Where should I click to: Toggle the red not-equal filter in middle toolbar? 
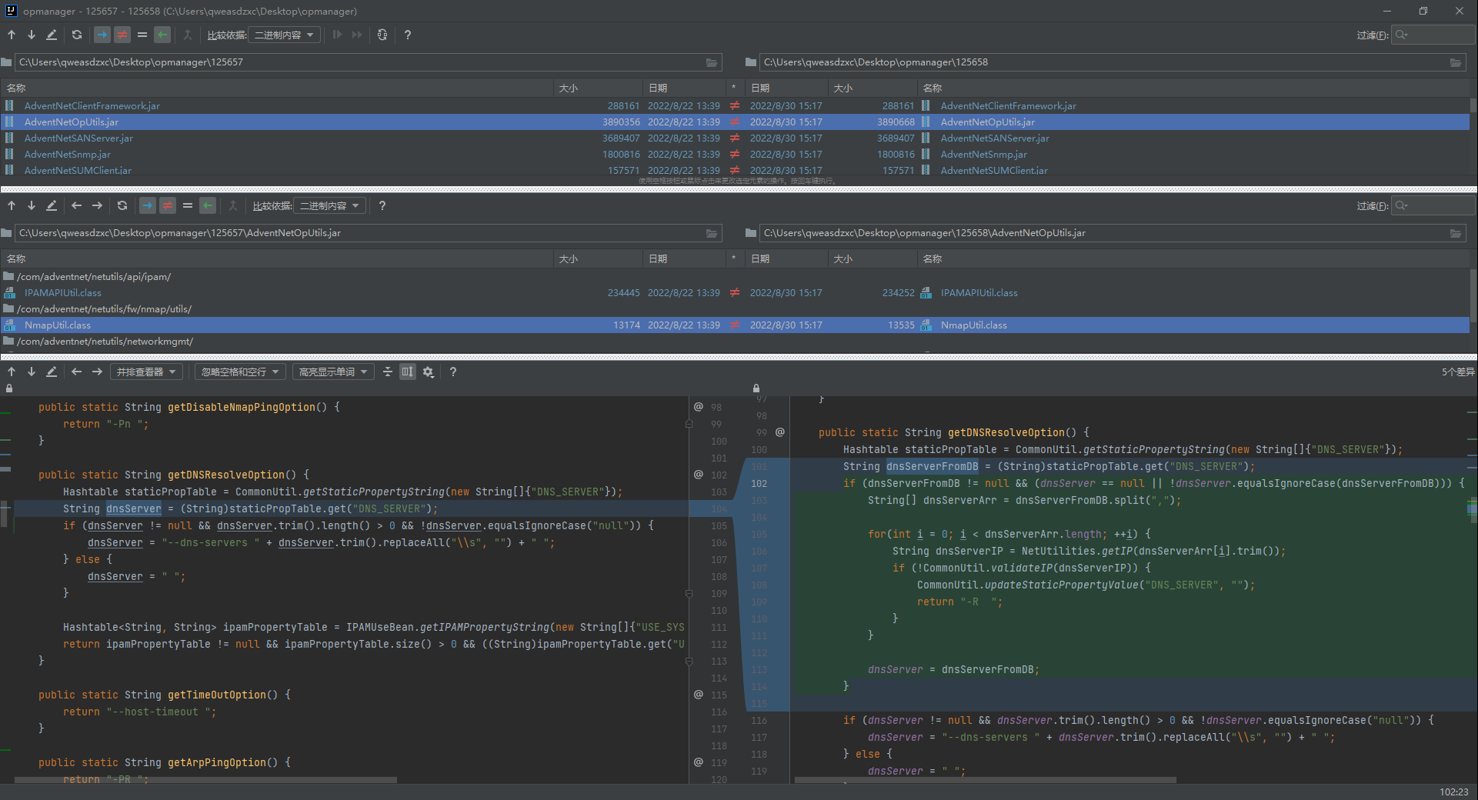pyautogui.click(x=167, y=205)
